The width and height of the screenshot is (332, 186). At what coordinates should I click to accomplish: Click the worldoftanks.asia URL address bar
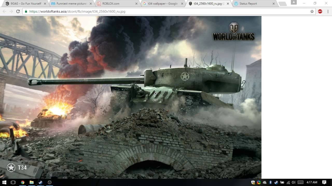pos(169,11)
